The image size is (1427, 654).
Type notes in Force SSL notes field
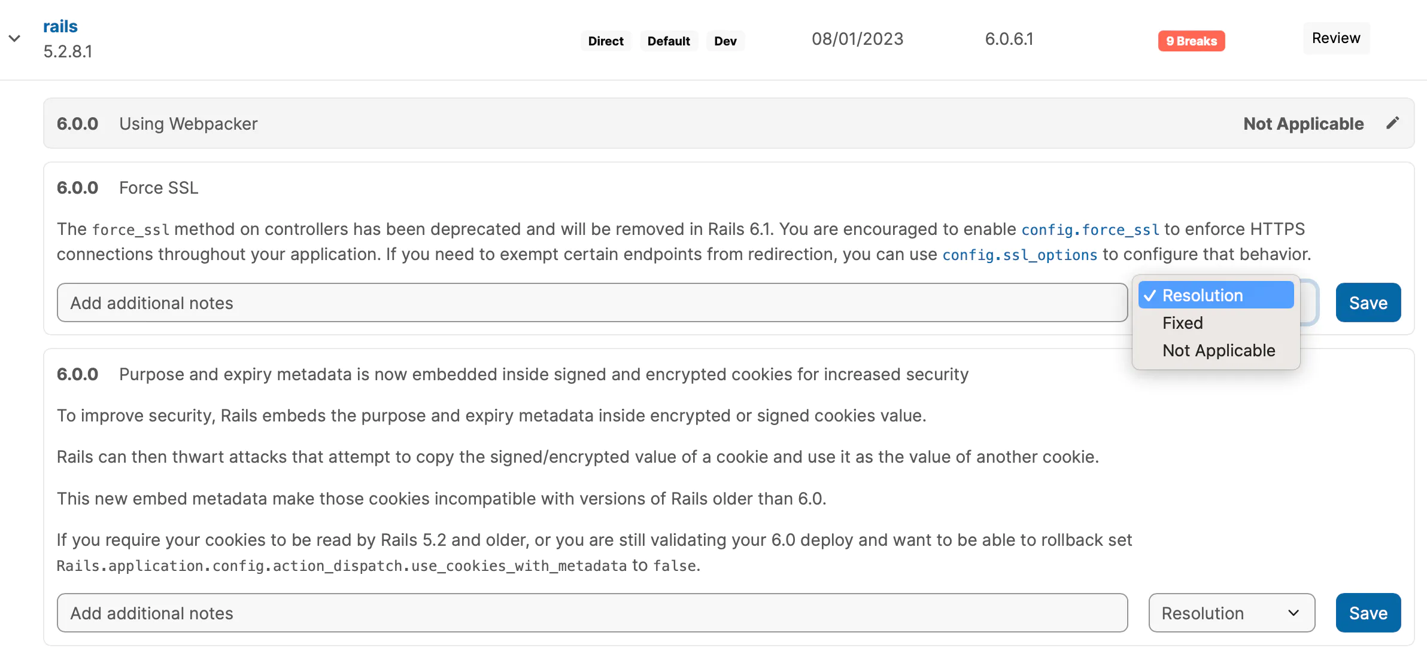[591, 303]
